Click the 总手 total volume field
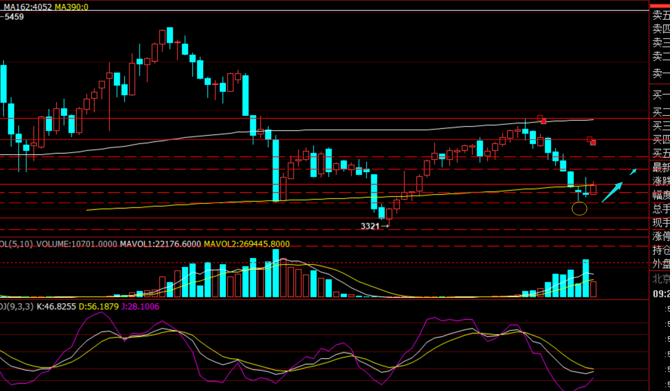Screen dimensions: 670x391 coord(661,209)
